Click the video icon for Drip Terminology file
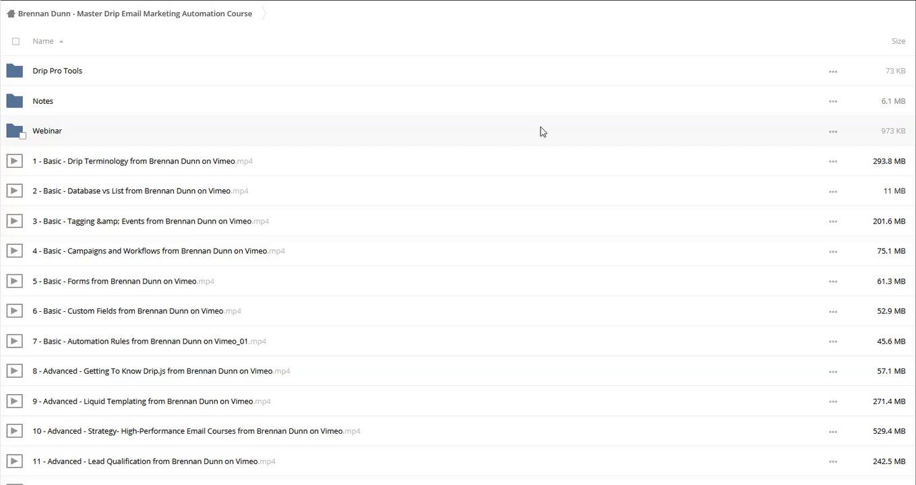The width and height of the screenshot is (916, 485). pyautogui.click(x=14, y=161)
